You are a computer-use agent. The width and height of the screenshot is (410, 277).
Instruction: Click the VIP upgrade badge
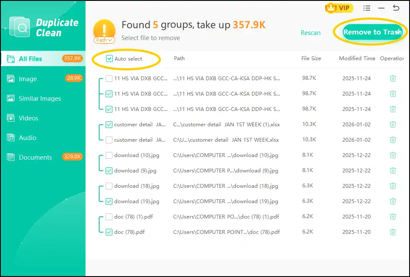(339, 8)
